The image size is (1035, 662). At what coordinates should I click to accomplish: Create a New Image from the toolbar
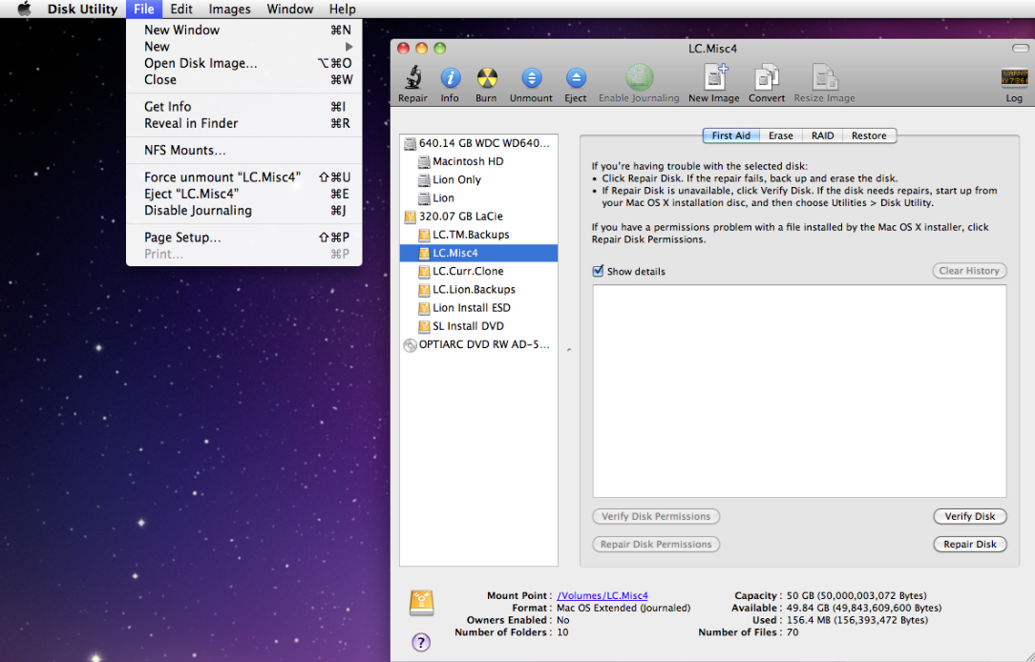pyautogui.click(x=714, y=79)
